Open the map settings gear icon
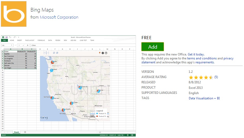Viewport: 244px width, 138px height. [x=103, y=53]
